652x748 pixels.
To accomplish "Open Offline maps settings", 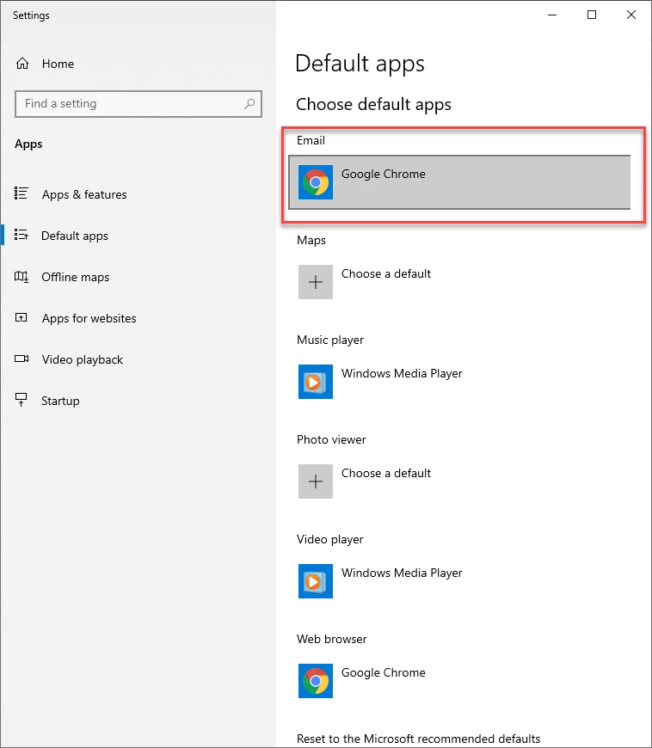I will coord(138,277).
